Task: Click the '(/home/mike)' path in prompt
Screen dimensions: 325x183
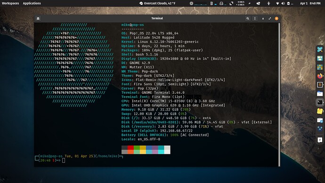Action: coord(107,156)
